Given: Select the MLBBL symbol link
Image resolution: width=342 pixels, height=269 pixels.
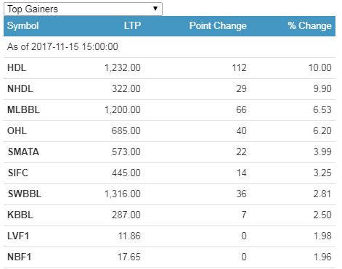Looking at the screenshot, I should click(23, 109).
